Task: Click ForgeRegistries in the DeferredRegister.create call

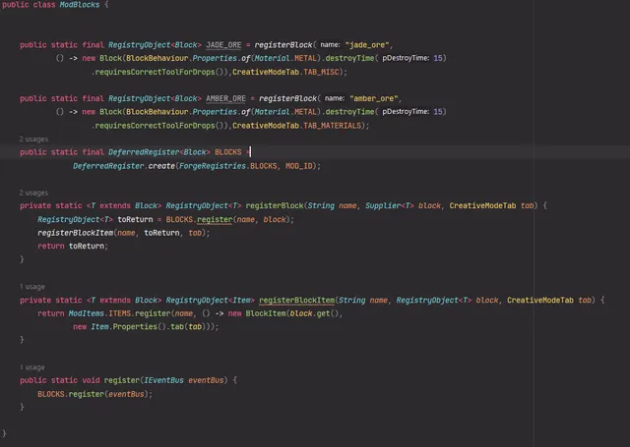Action: (x=213, y=166)
